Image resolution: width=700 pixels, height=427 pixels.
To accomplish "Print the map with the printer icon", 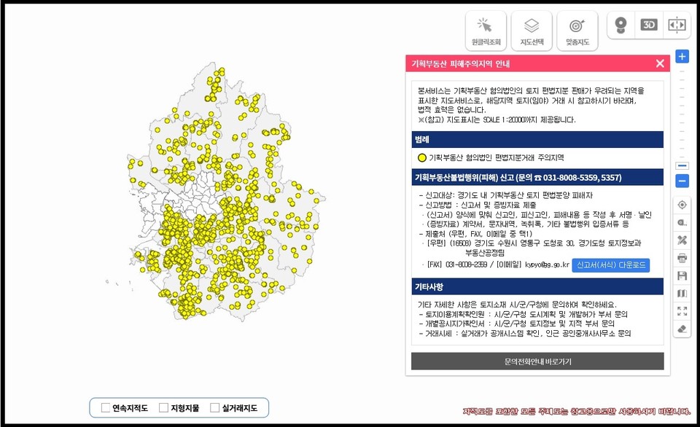I will point(682,258).
